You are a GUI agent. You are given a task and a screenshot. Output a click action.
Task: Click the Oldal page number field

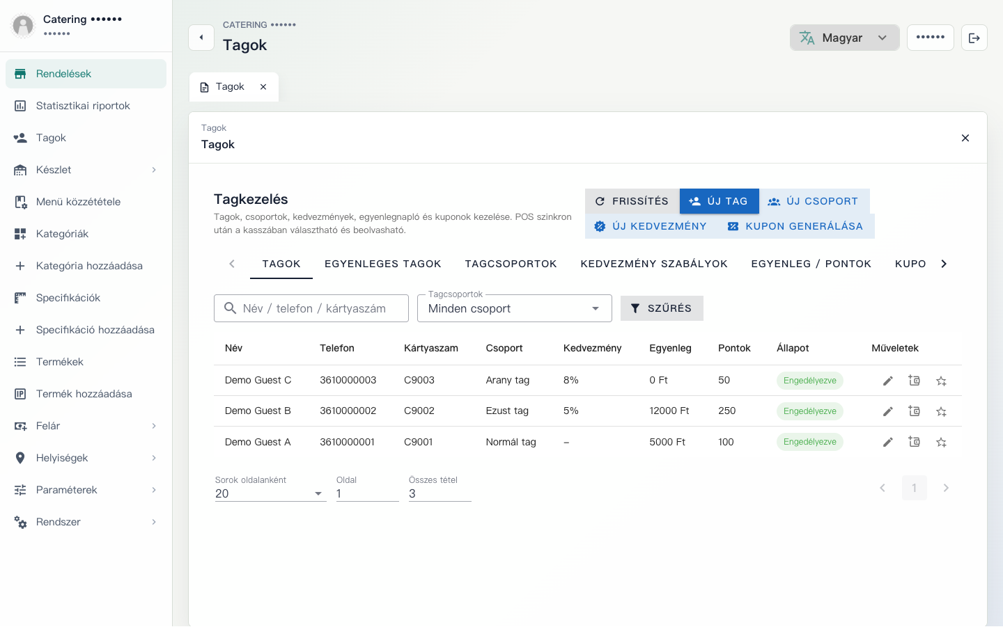[368, 493]
